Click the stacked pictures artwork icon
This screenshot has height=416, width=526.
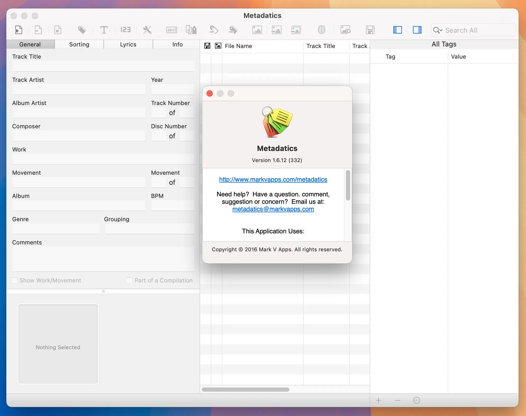click(x=296, y=30)
